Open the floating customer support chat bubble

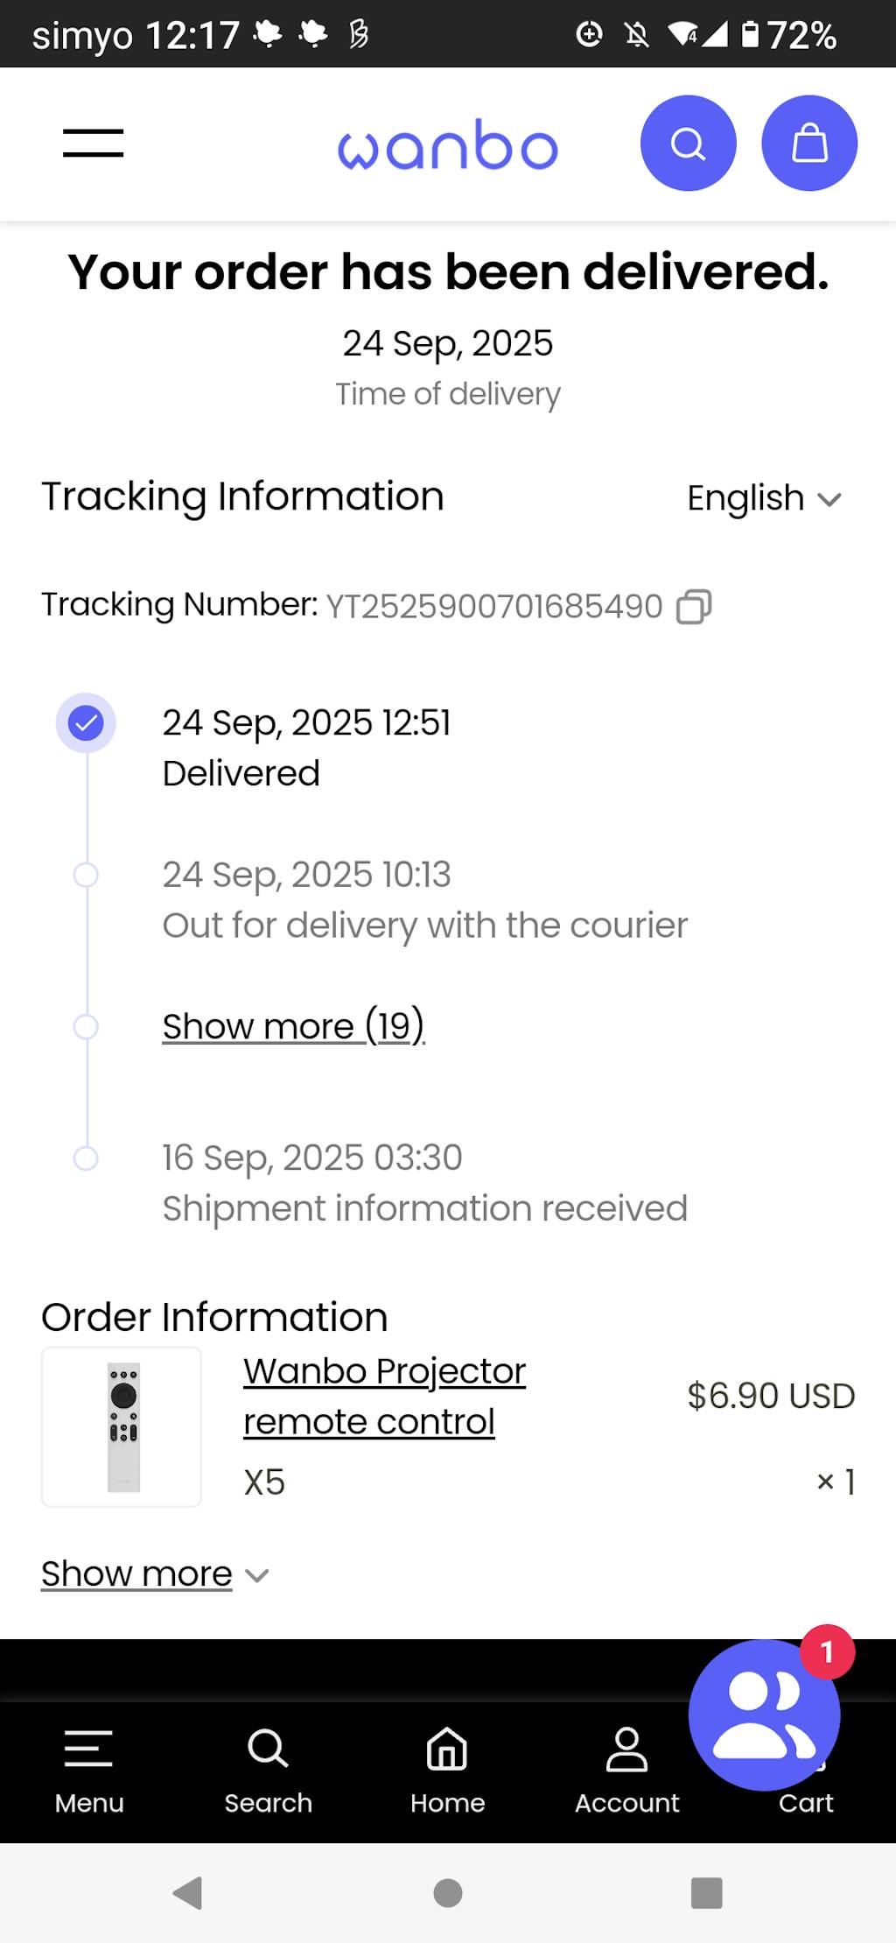(764, 1714)
